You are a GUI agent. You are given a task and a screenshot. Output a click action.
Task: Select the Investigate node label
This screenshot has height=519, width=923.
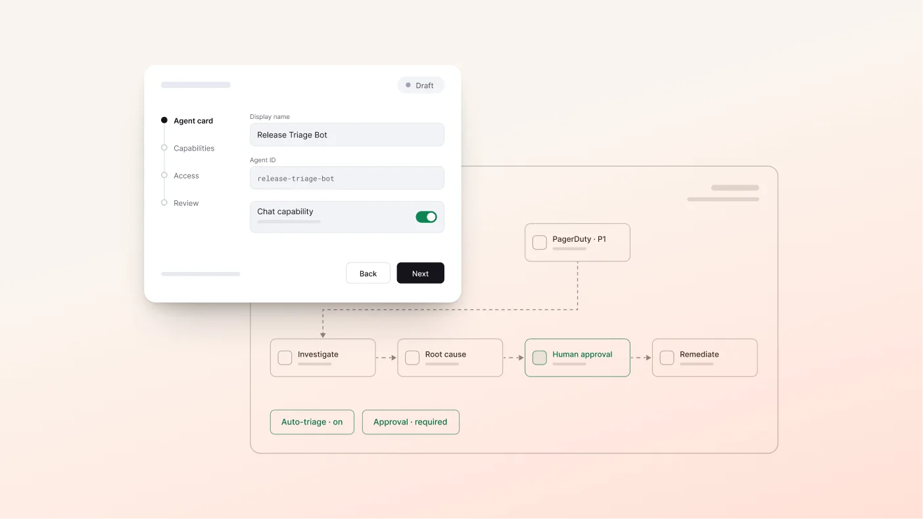point(318,354)
